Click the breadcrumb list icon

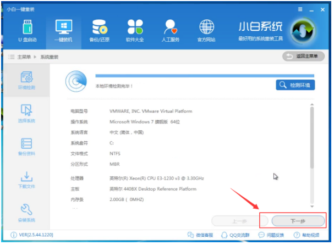(x=12, y=57)
